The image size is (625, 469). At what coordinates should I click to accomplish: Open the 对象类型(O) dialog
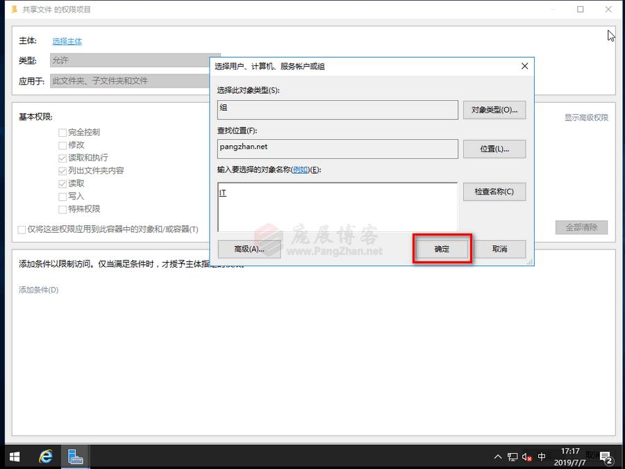tap(494, 109)
